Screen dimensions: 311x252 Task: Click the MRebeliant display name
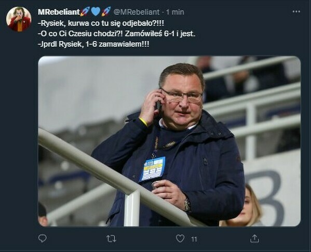(x=59, y=12)
